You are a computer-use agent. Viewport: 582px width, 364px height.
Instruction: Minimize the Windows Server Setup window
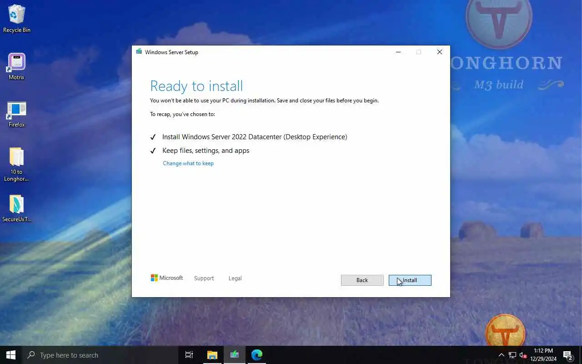pos(398,52)
